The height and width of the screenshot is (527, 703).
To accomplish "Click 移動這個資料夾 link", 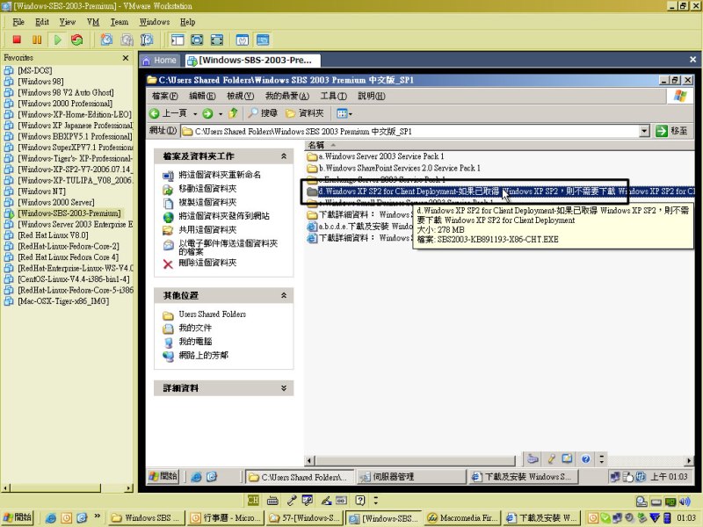I will tap(207, 189).
